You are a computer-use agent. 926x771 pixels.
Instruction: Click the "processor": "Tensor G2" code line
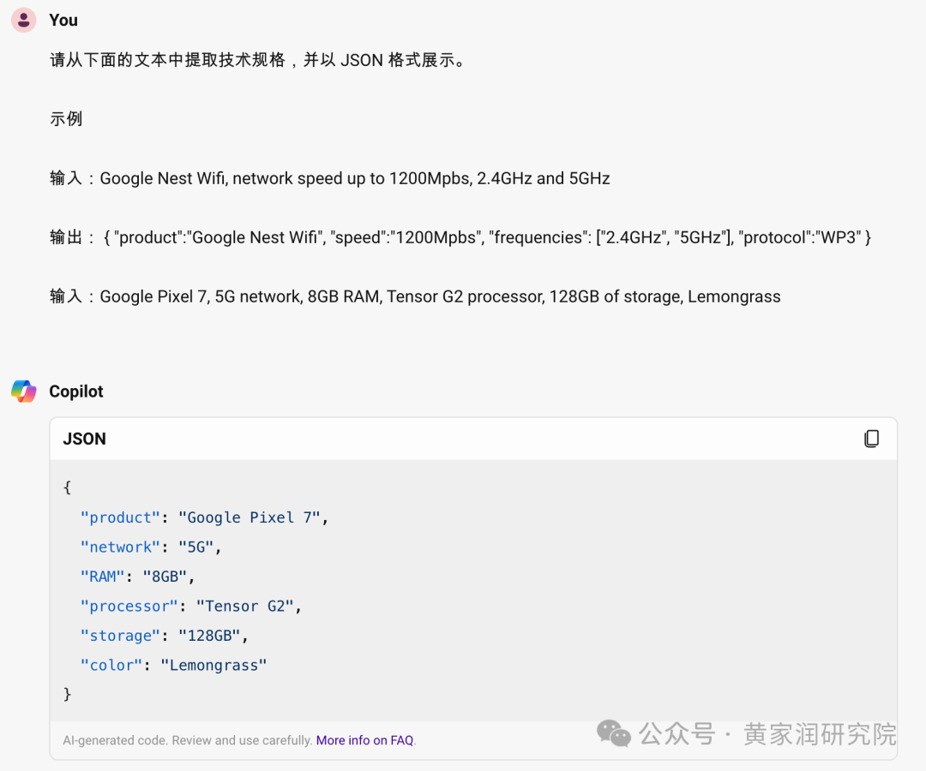pos(191,606)
